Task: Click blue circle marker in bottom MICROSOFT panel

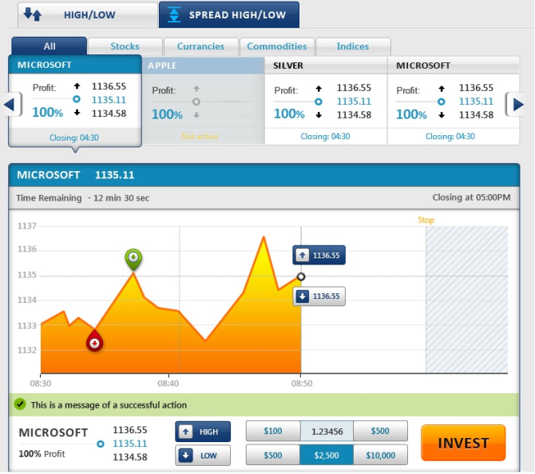Action: [x=101, y=444]
